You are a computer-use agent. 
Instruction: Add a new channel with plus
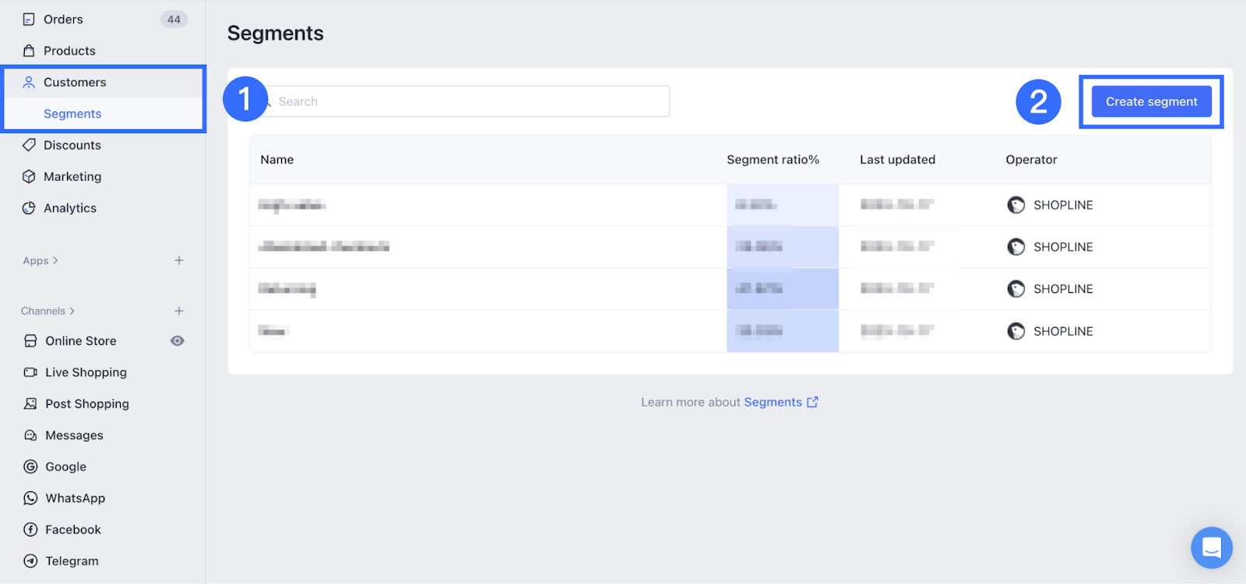click(179, 311)
